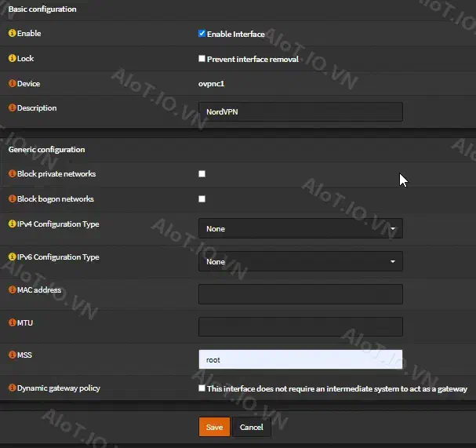Tick the Dynamic gateway policy checkbox
Viewport: 476px width, 448px height.
202,388
